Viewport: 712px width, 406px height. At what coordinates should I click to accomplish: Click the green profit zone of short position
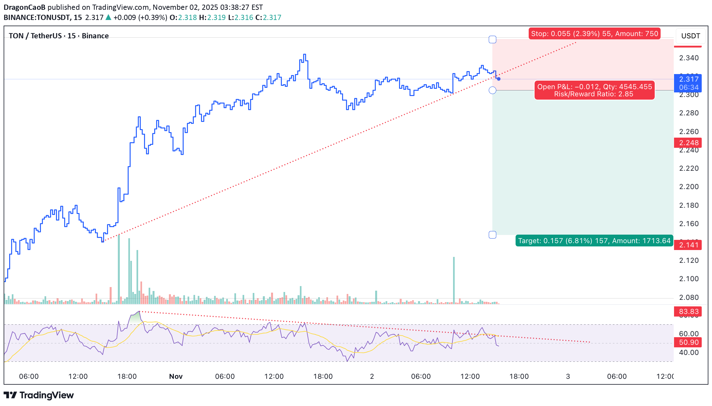[x=583, y=164]
